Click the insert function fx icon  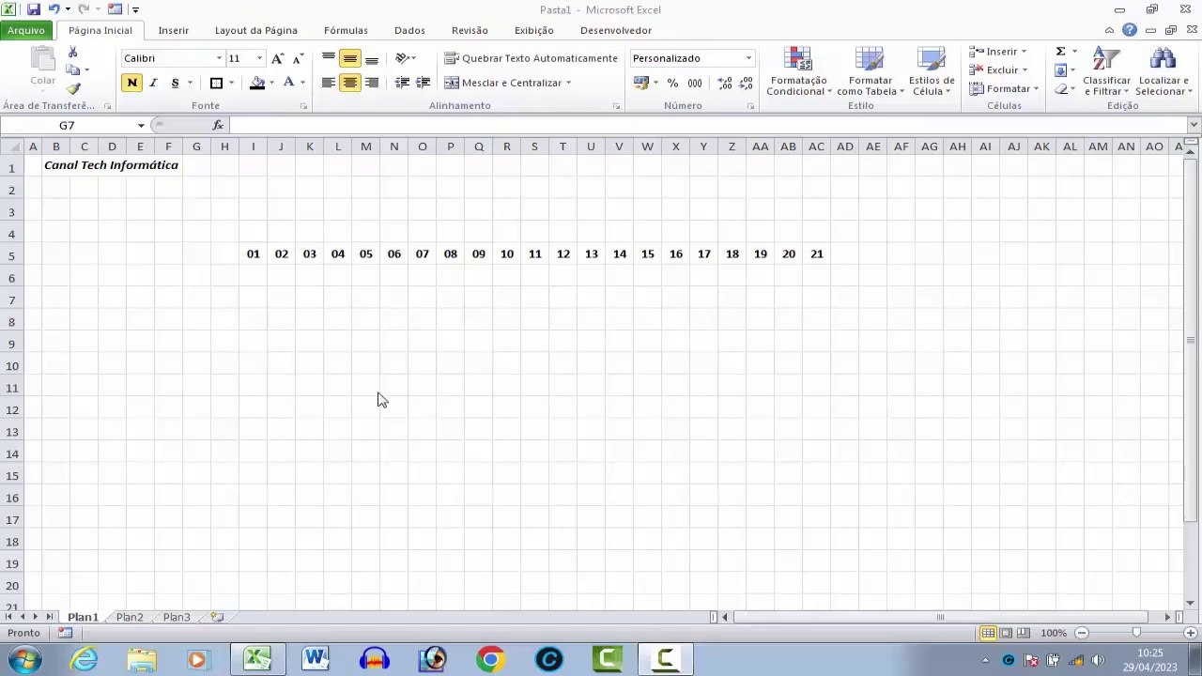pyautogui.click(x=218, y=125)
